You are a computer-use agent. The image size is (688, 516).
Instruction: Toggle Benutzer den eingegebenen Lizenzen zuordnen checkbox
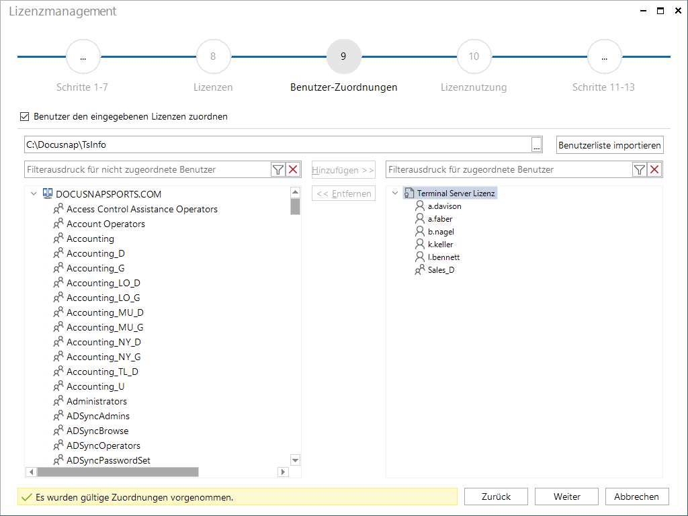[25, 116]
